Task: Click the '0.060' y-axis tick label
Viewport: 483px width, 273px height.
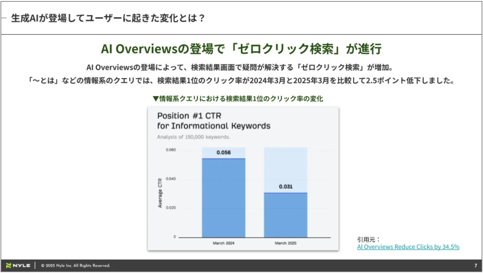Action: (x=171, y=150)
